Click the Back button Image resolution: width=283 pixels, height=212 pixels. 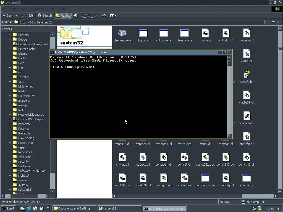click(x=7, y=15)
